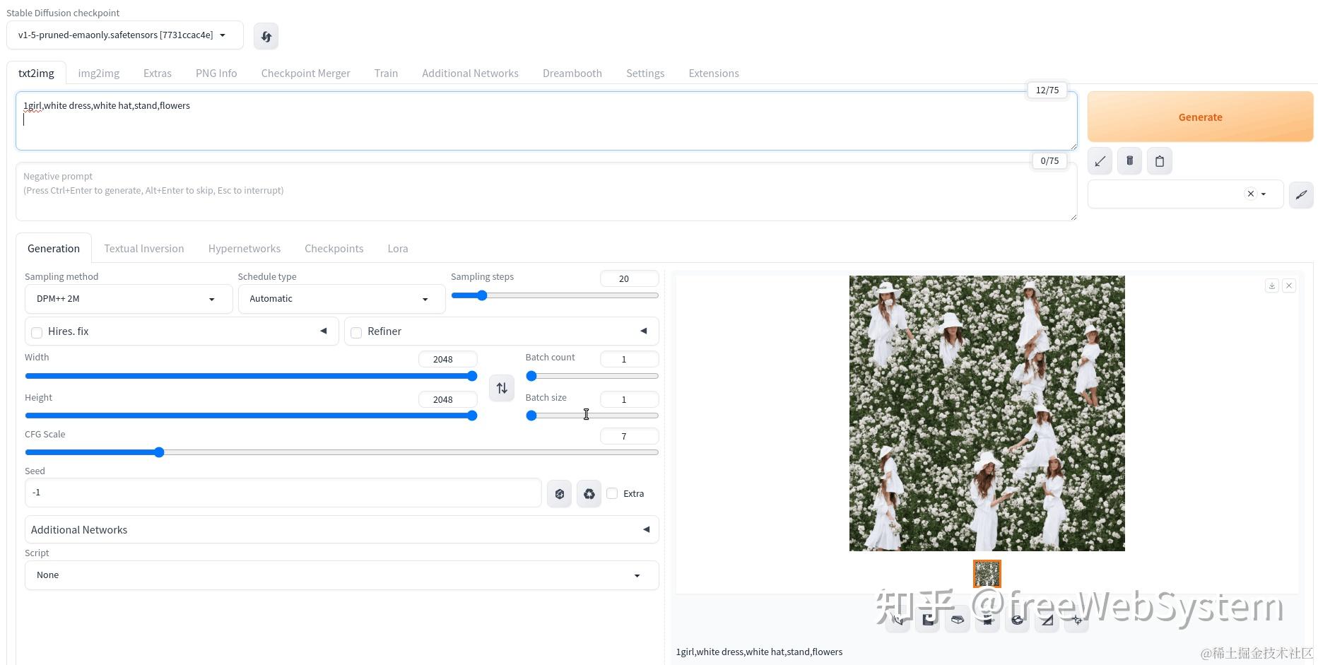
Task: Clear the prompt using the trash icon
Action: 1129,160
